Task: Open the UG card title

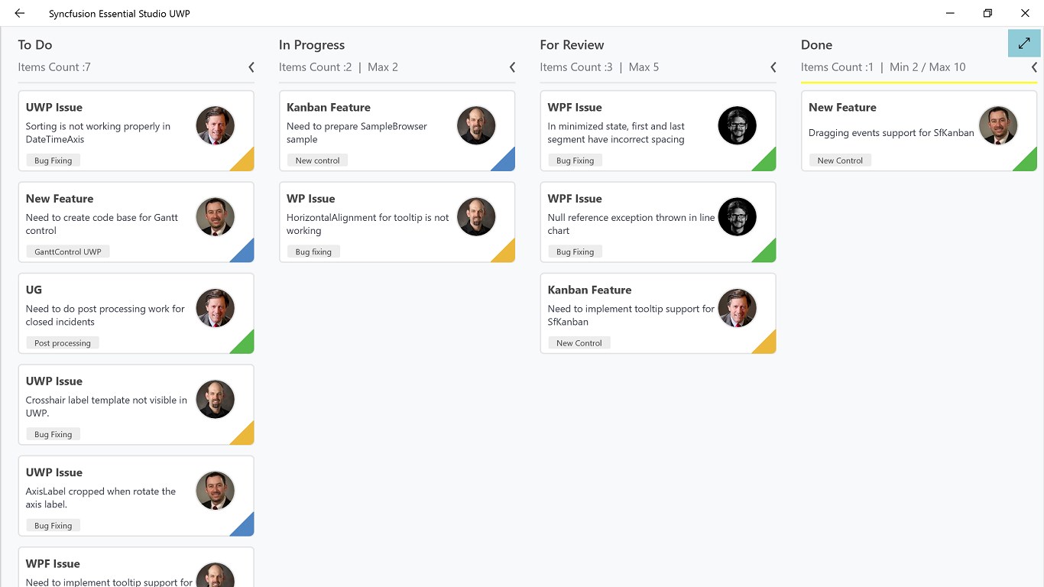Action: click(34, 290)
